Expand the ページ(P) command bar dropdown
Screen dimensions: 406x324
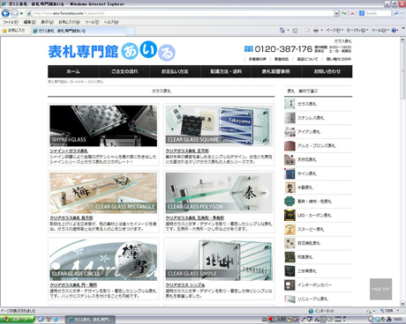coord(335,30)
